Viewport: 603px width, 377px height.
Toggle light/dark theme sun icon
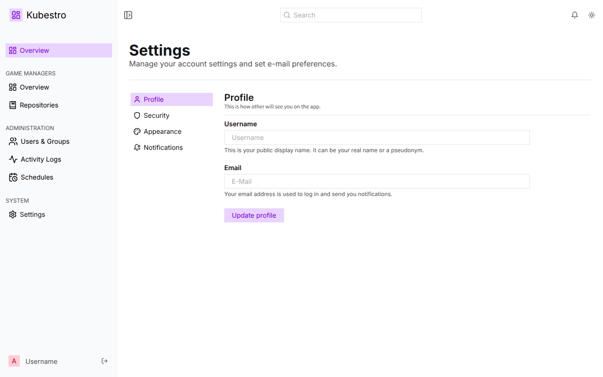click(592, 15)
